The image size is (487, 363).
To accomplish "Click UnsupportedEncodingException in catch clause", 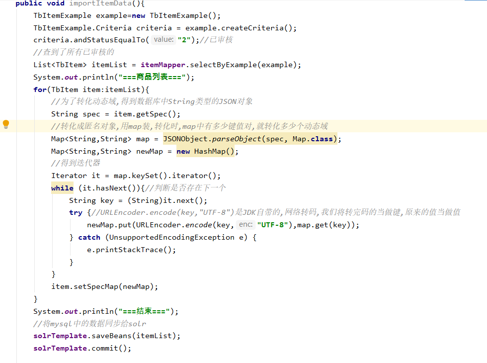I will point(172,238).
